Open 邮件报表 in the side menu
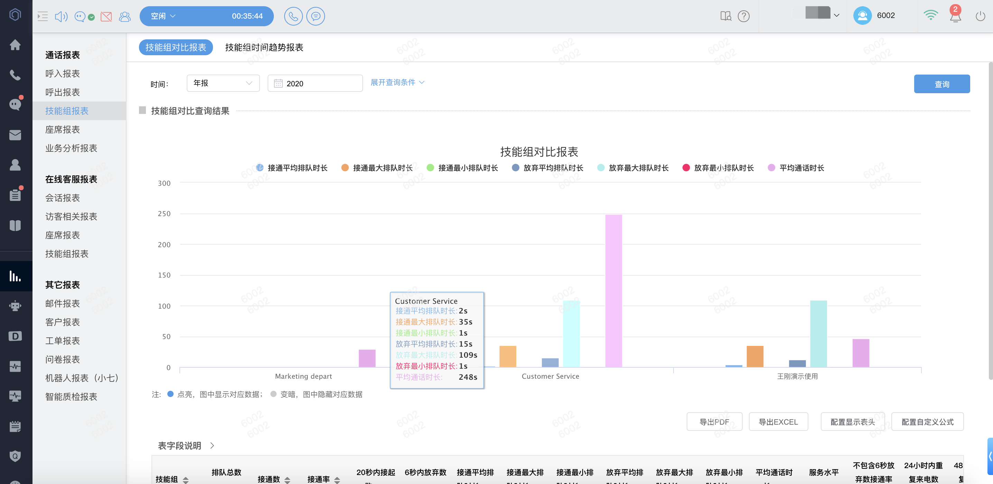Screen dimensions: 993x484 63,303
